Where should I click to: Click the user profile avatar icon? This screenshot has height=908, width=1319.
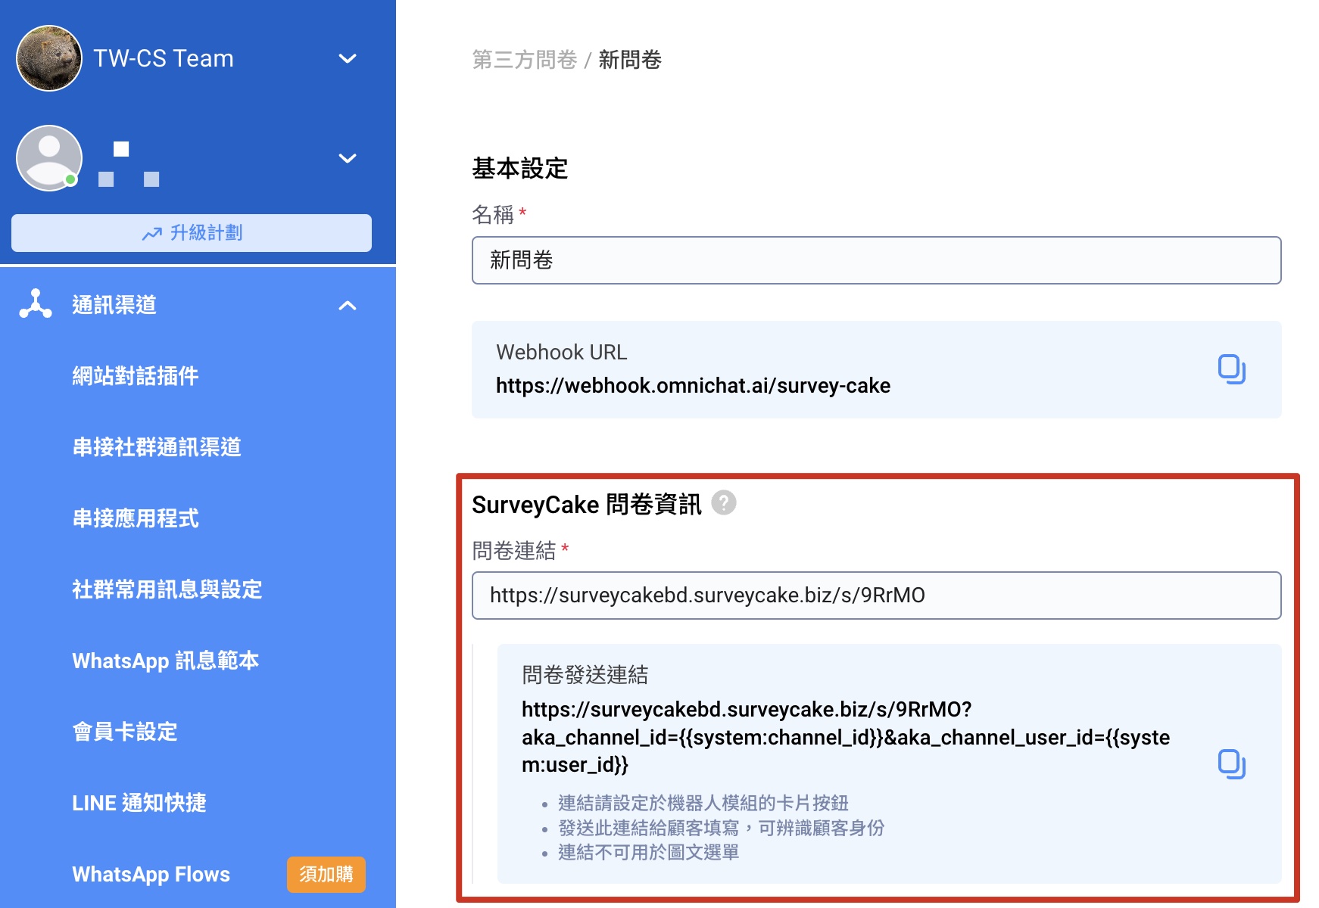point(49,158)
